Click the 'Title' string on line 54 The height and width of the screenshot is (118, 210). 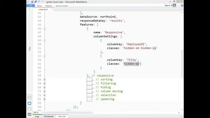(131, 60)
